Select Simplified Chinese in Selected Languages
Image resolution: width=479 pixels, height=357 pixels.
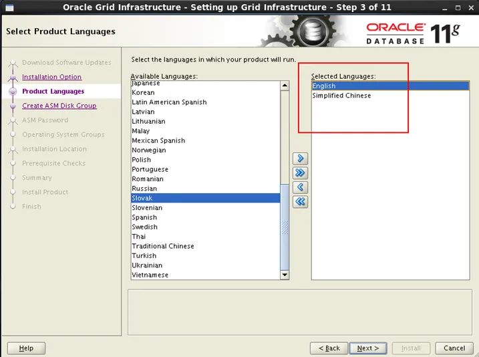click(x=390, y=96)
